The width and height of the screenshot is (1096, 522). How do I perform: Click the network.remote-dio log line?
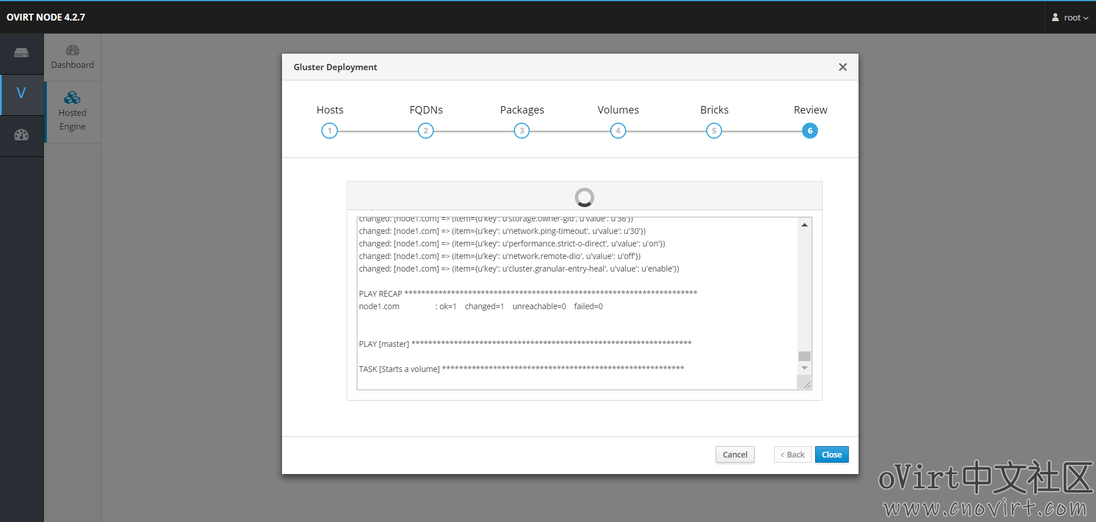click(x=499, y=256)
